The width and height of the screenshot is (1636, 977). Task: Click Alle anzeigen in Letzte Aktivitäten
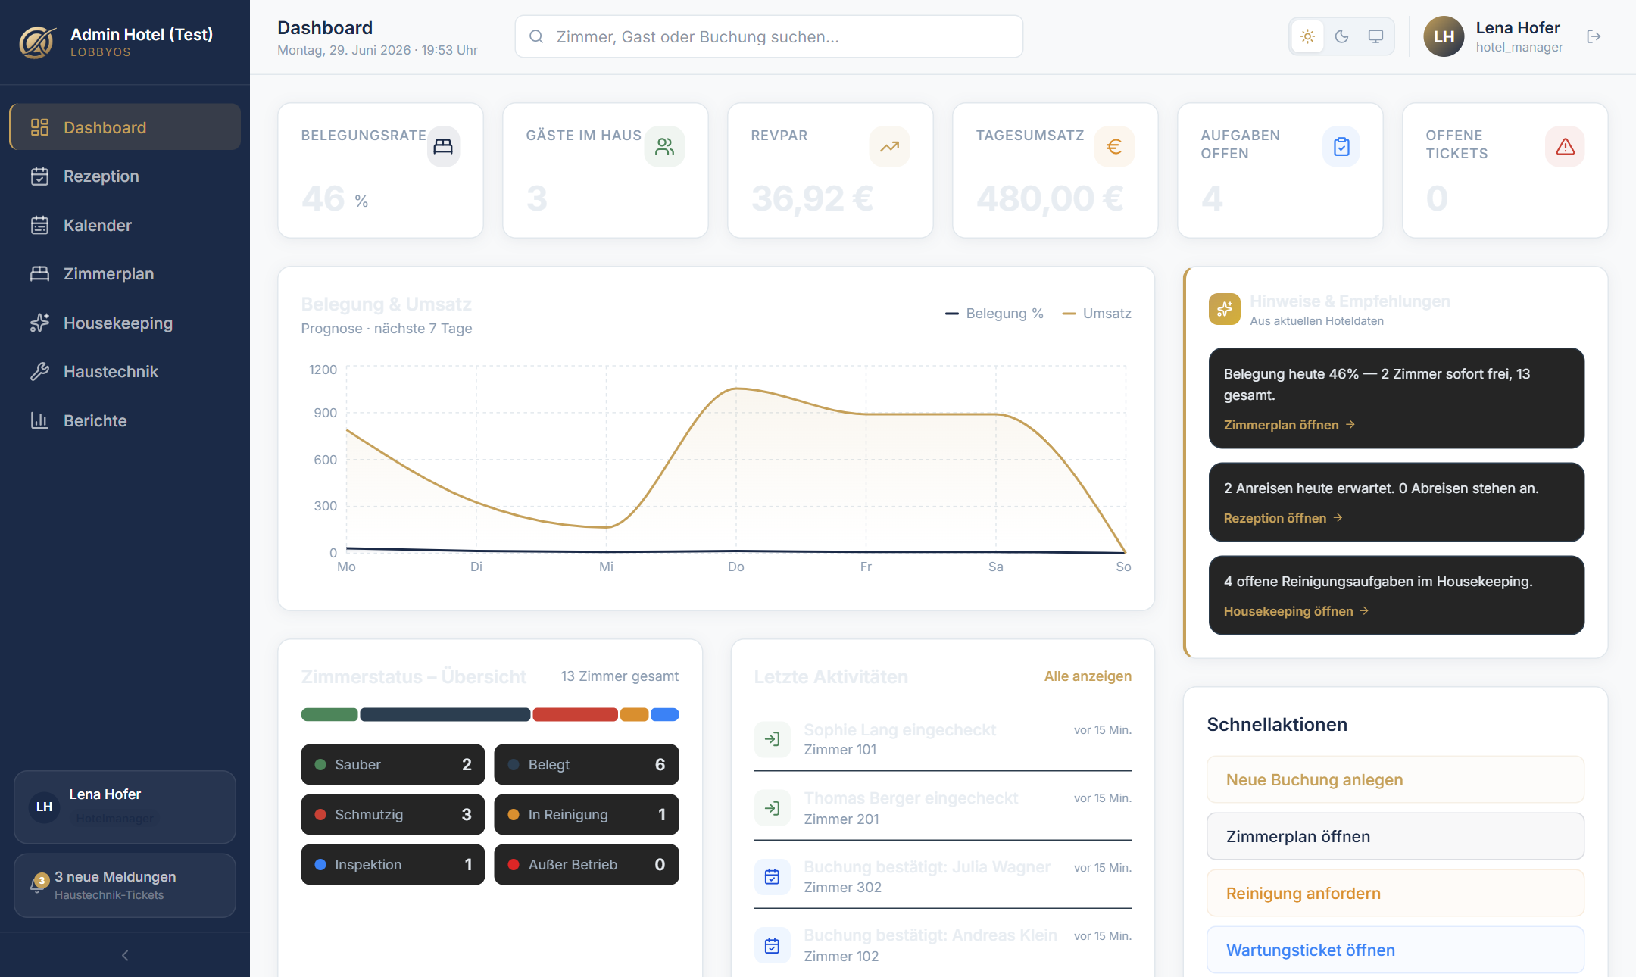tap(1088, 676)
